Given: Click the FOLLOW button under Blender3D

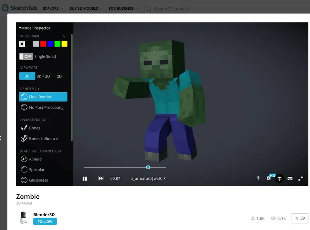Looking at the screenshot, I should (45, 222).
